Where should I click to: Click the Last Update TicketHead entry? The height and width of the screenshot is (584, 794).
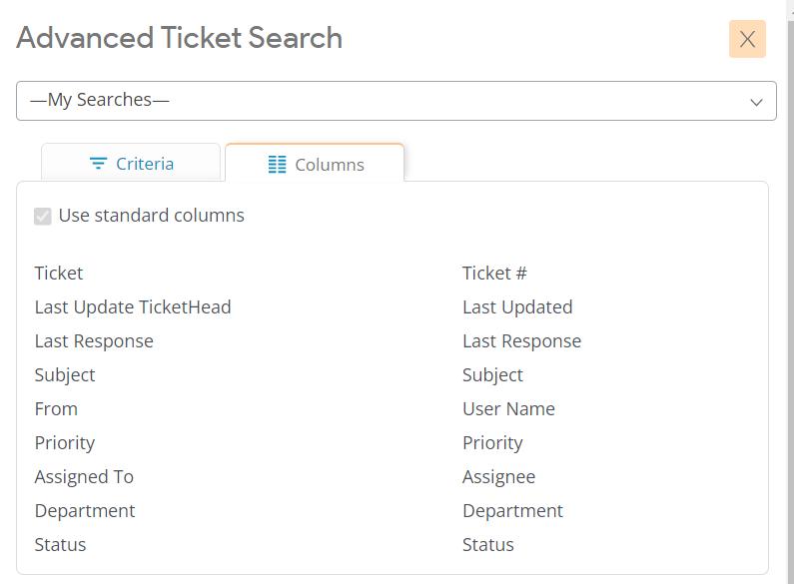coord(133,306)
